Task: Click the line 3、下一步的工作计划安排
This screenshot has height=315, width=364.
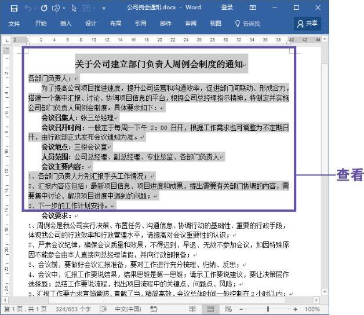Action: [x=68, y=206]
